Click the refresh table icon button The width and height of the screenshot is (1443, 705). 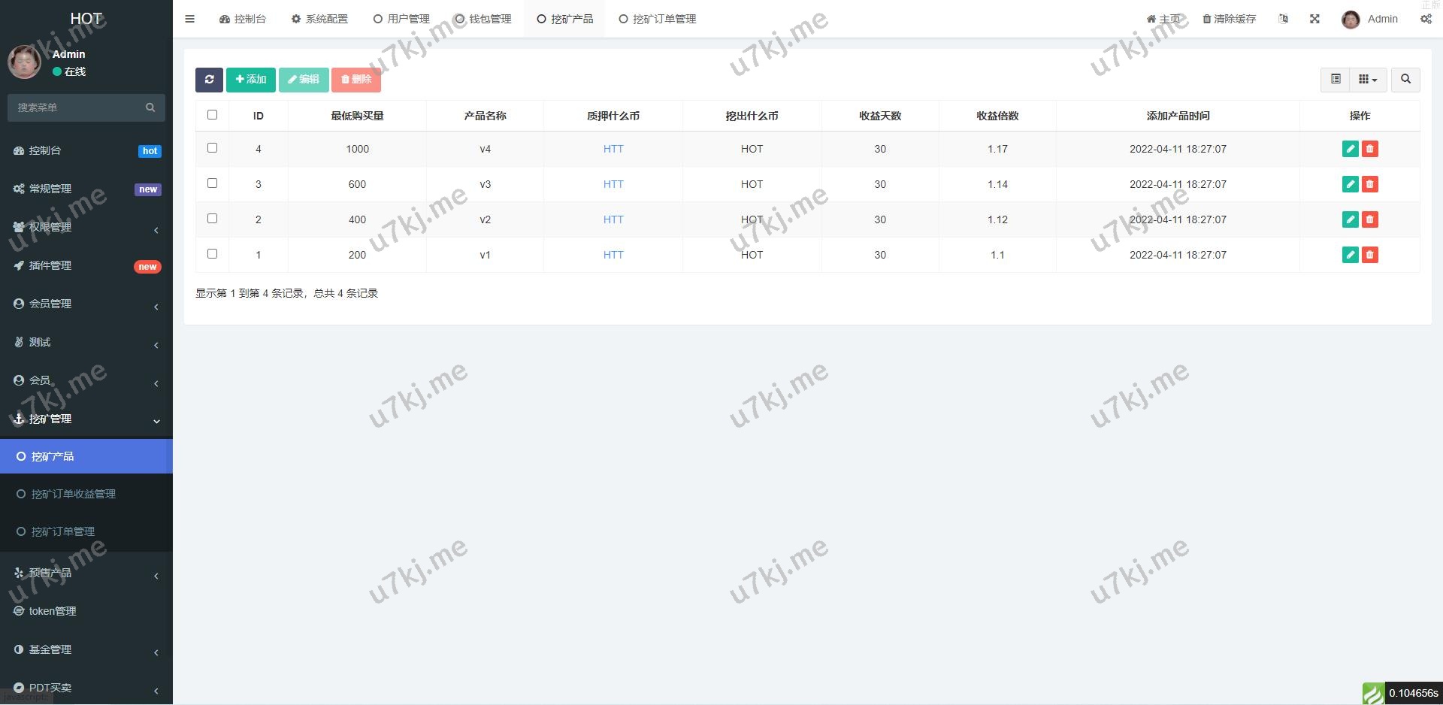point(209,80)
